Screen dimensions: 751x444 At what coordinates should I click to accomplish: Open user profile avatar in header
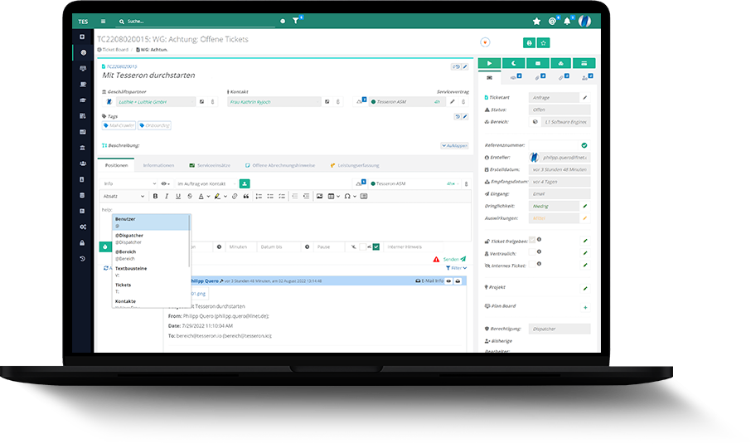coord(584,21)
